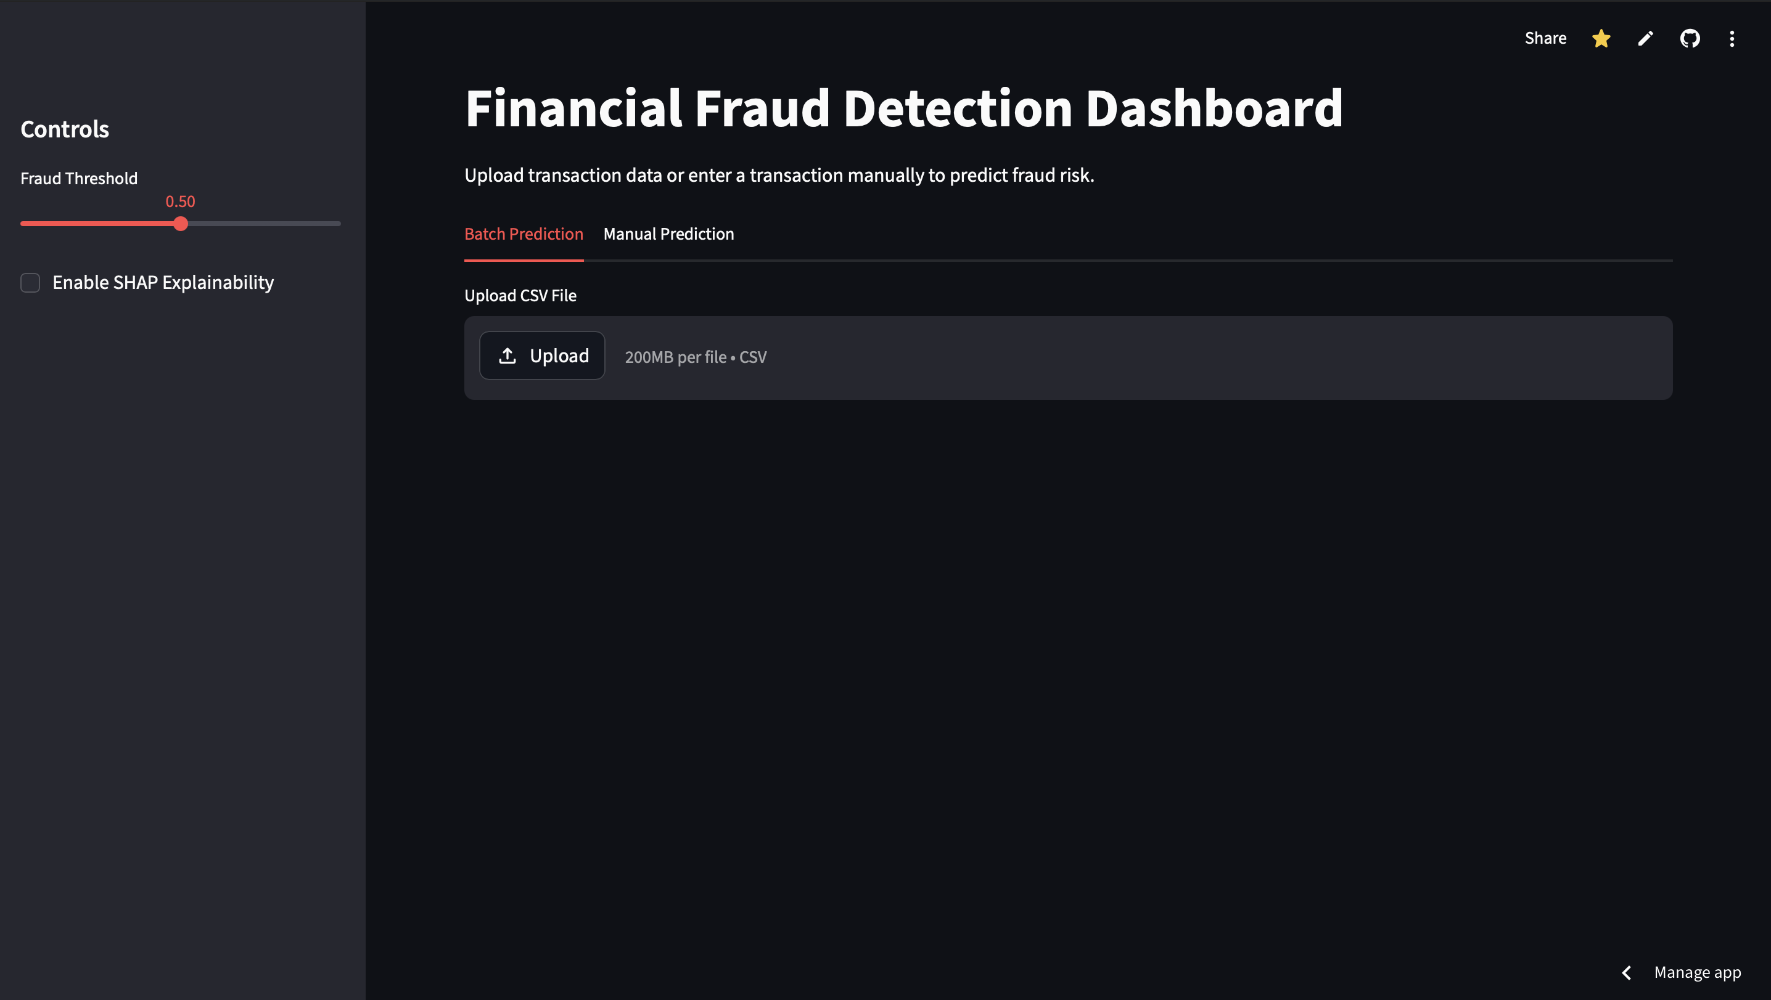Open the three-dot app menu
This screenshot has height=1000, width=1771.
click(1732, 38)
